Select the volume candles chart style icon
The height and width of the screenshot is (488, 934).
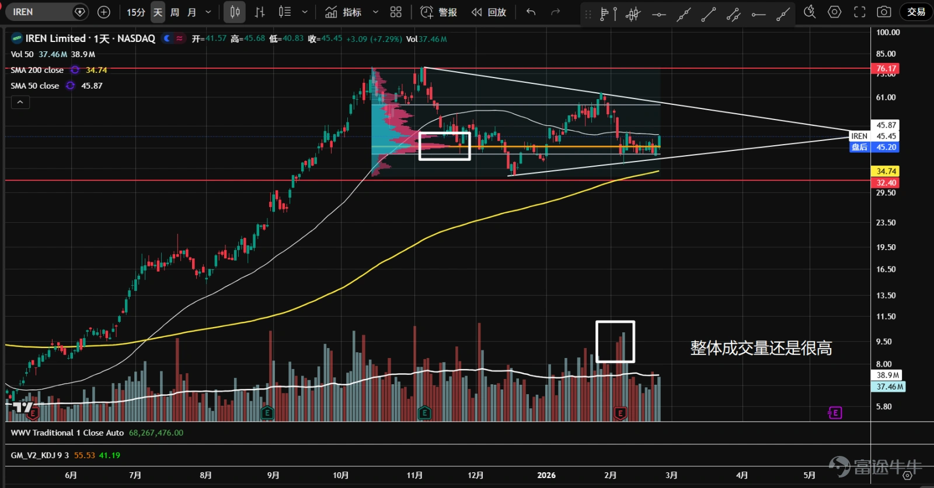click(284, 12)
